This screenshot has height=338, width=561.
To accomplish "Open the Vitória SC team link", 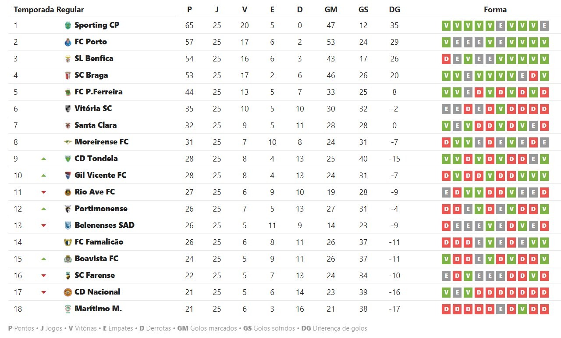I will tap(93, 108).
